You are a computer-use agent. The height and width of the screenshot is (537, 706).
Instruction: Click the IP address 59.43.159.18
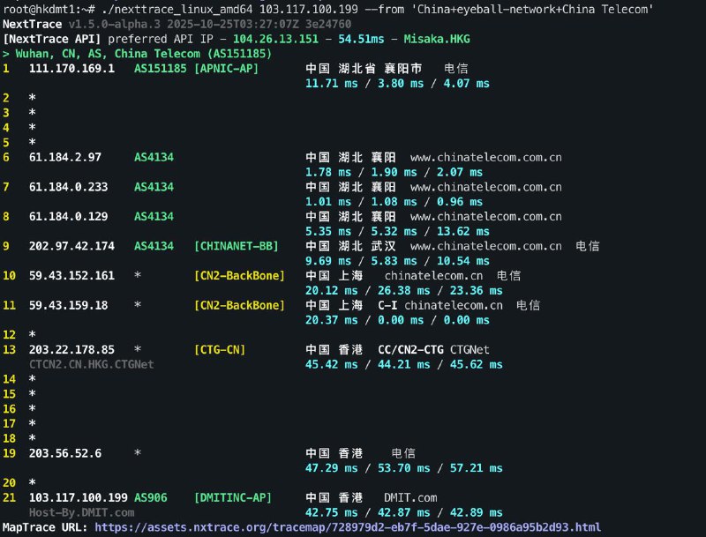click(x=69, y=306)
